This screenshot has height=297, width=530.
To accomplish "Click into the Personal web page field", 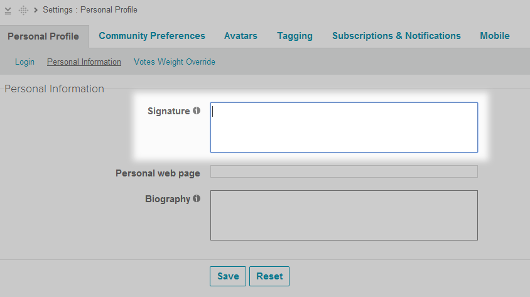I will coord(343,171).
